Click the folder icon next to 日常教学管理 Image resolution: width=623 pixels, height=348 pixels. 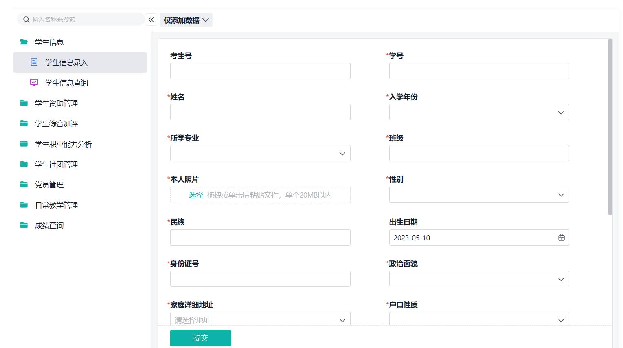pos(24,205)
